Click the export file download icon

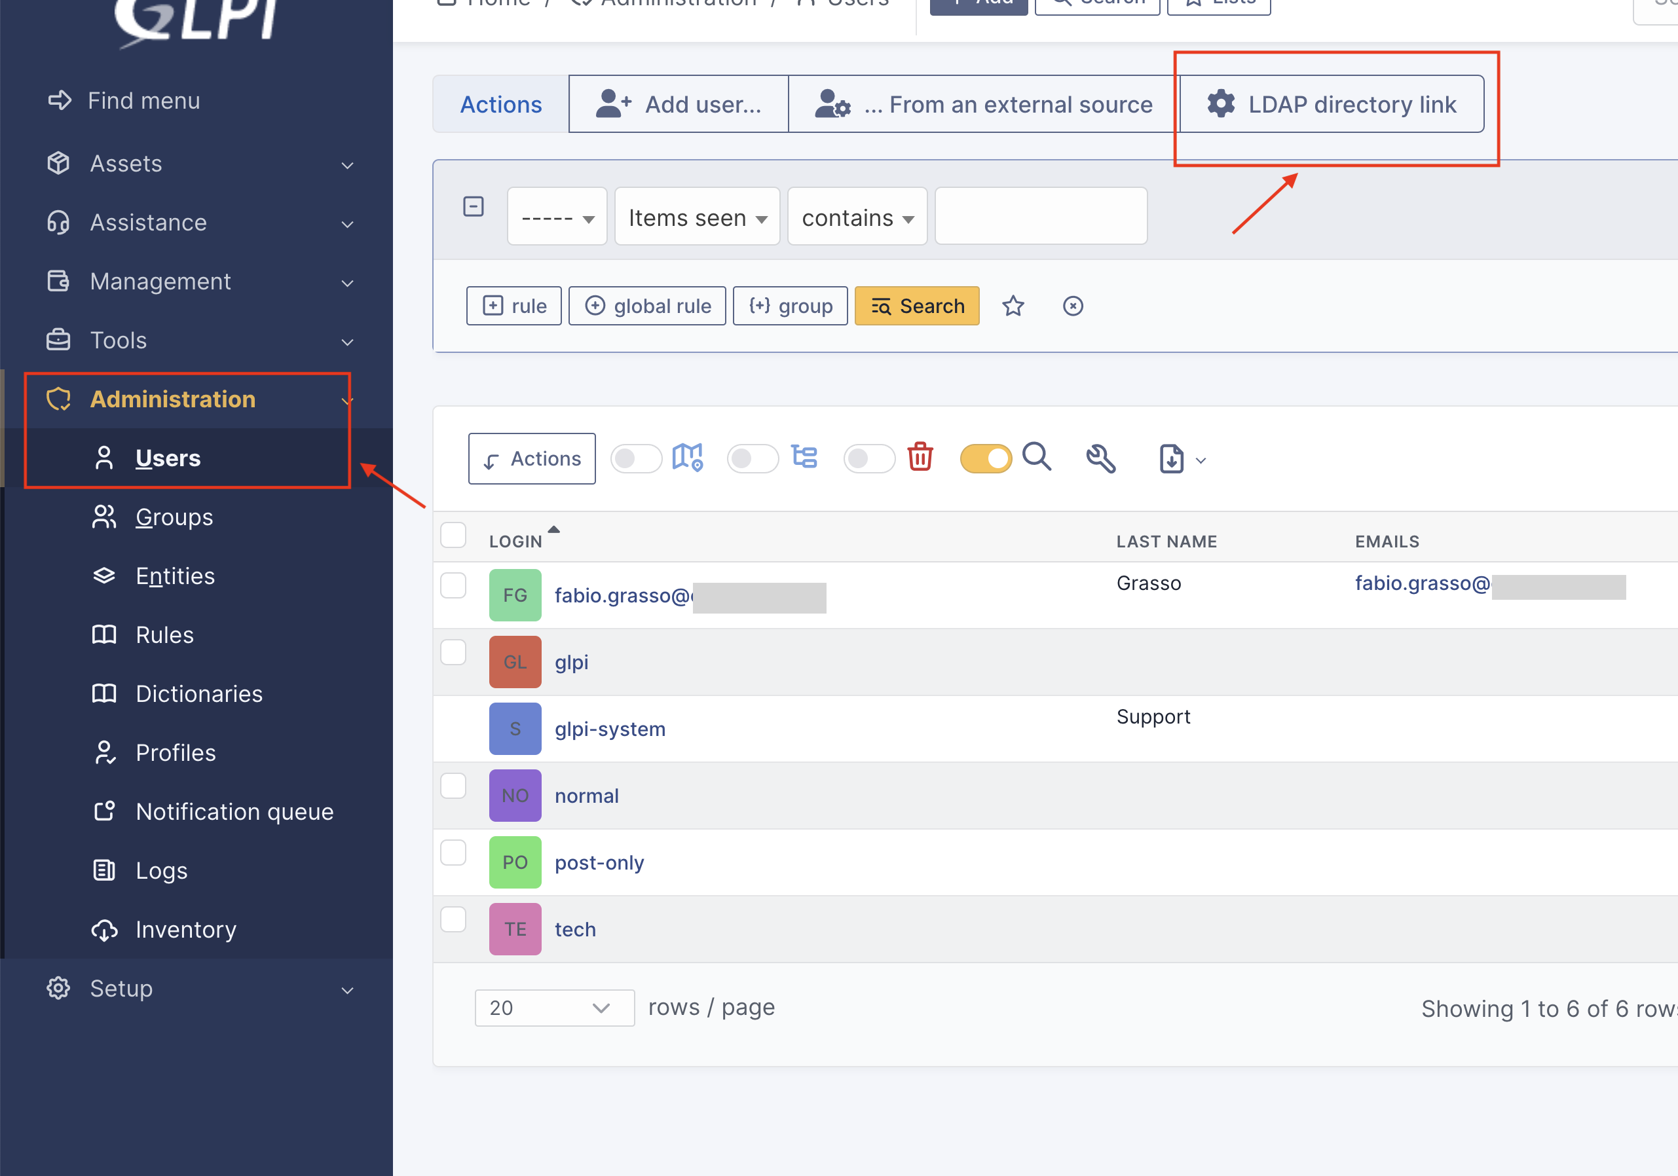[1172, 460]
